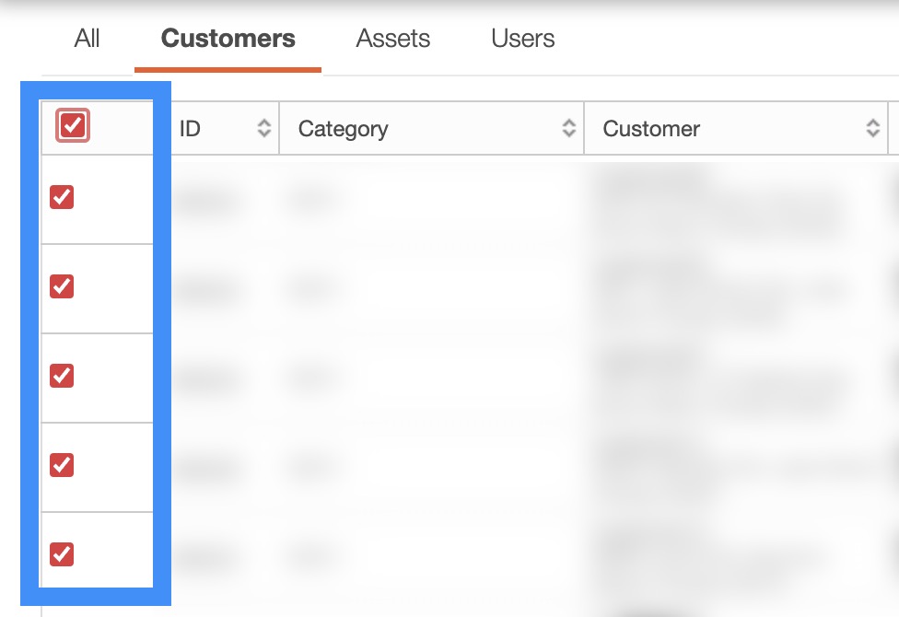Select the Customers tab
Image resolution: width=899 pixels, height=617 pixels.
tap(228, 39)
